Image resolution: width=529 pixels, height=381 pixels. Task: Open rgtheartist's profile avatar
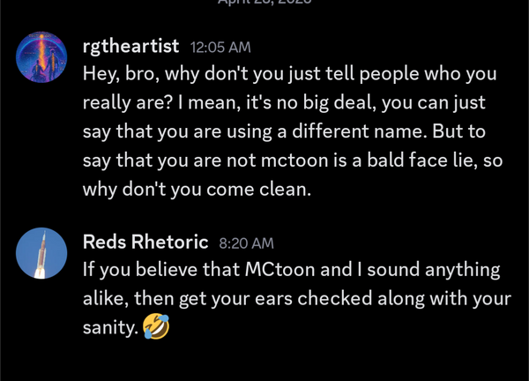pos(41,57)
